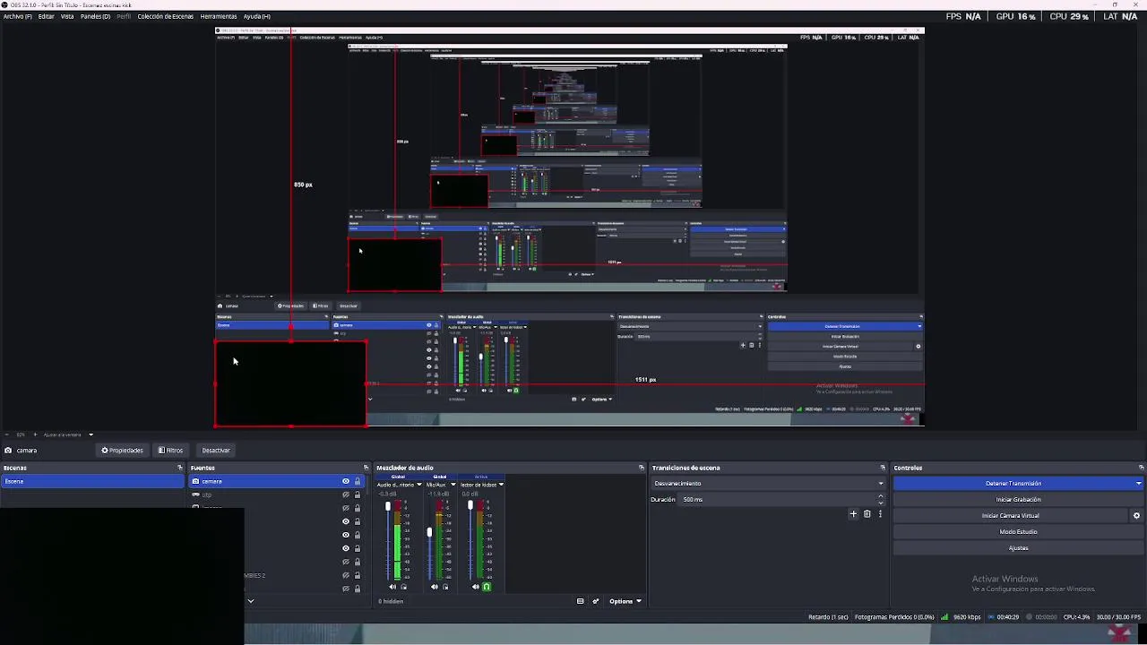This screenshot has width=1147, height=645.
Task: Expand the sources toolbar chevron
Action: click(x=251, y=601)
